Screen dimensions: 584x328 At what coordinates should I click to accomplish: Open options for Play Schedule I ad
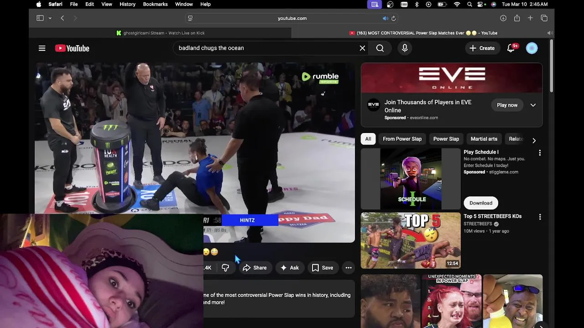(x=540, y=153)
